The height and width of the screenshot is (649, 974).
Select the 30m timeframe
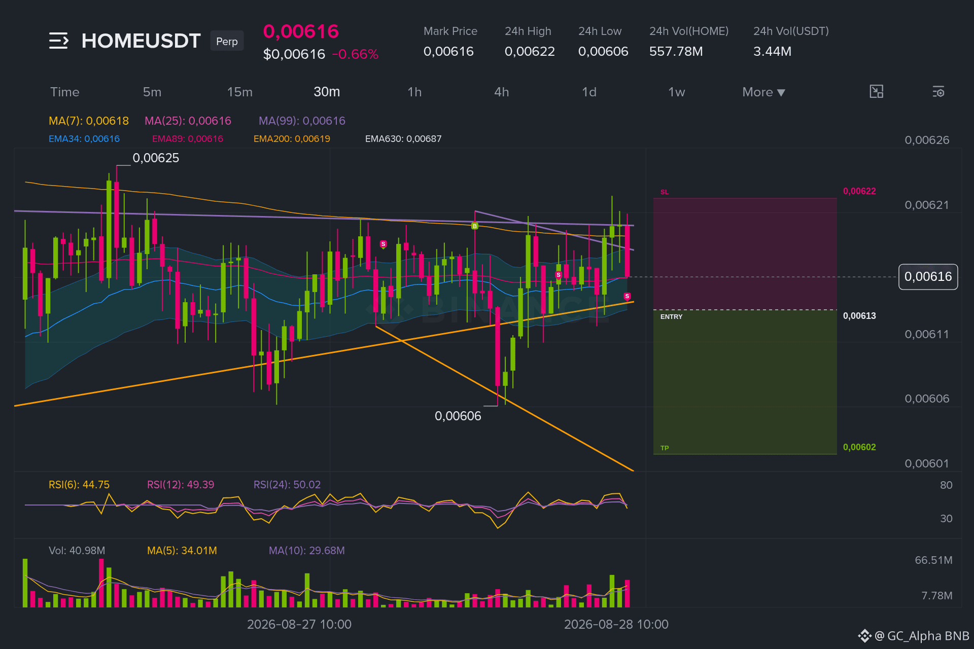click(x=327, y=92)
